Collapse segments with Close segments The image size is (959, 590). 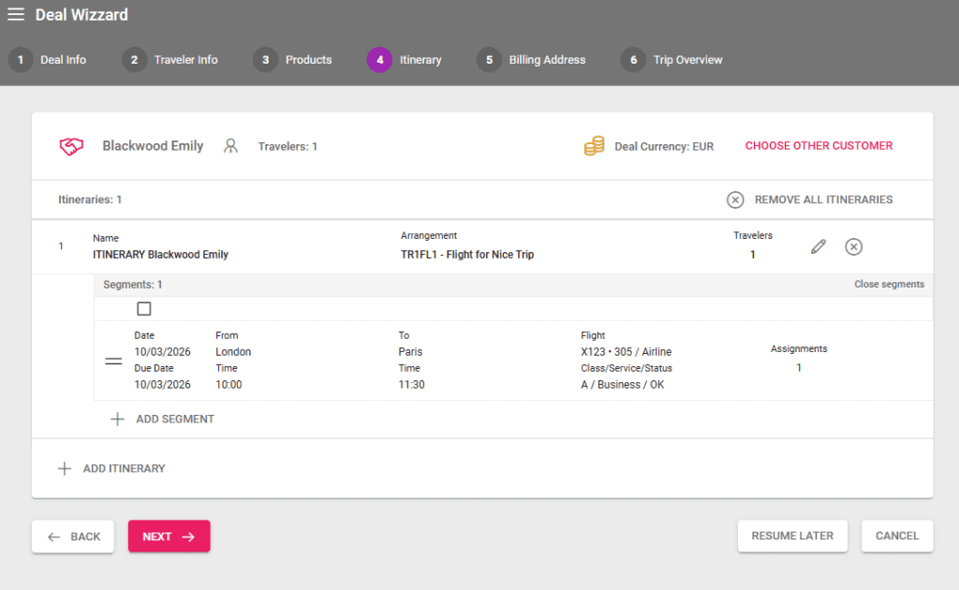coord(889,285)
